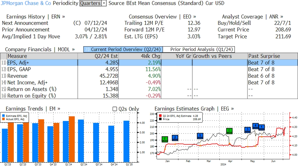The width and height of the screenshot is (298, 167).
Task: Click the blue marker numbered 5
Action: (200, 136)
